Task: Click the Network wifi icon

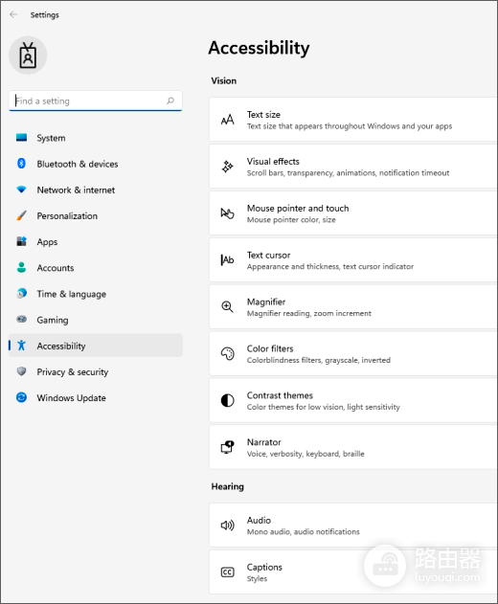Action: click(22, 190)
